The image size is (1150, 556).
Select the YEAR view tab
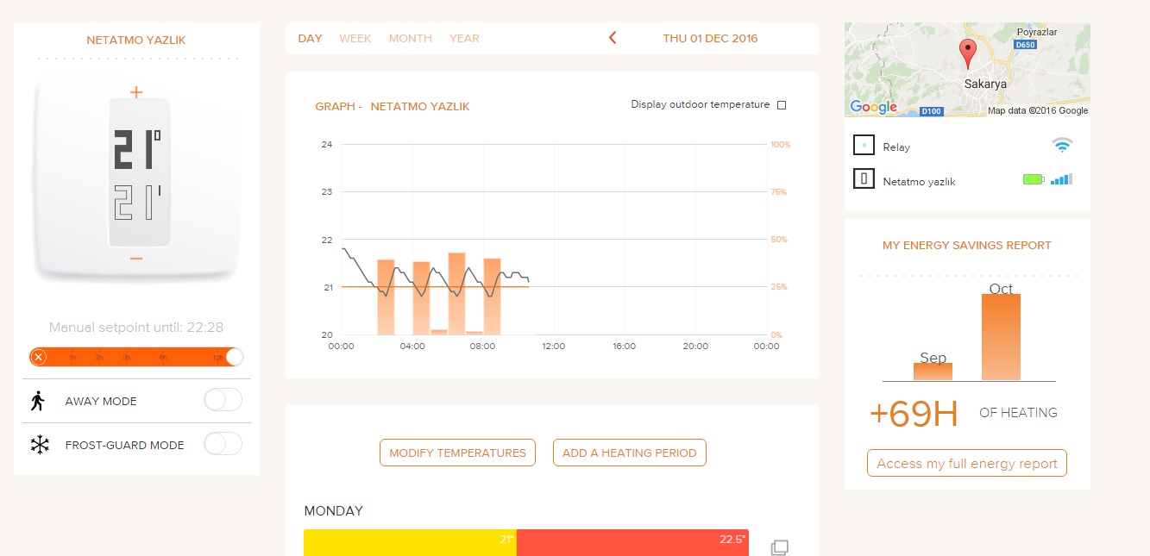point(464,39)
